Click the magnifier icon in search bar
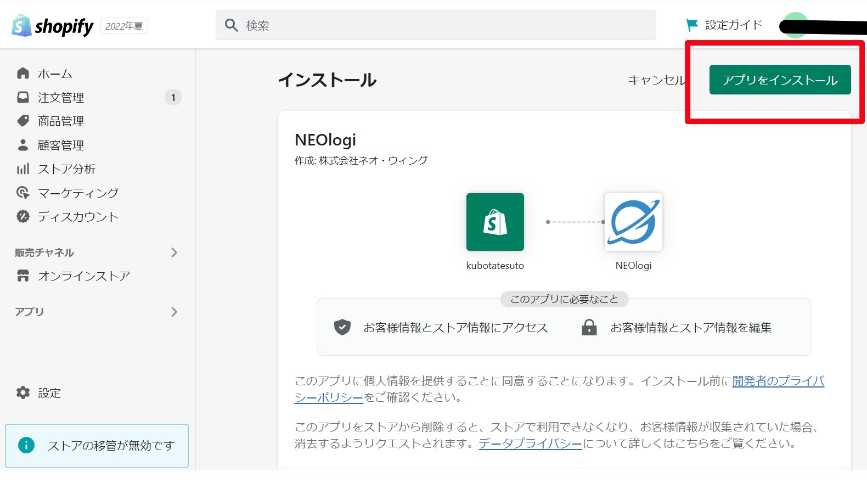The height and width of the screenshot is (494, 867). pyautogui.click(x=232, y=25)
